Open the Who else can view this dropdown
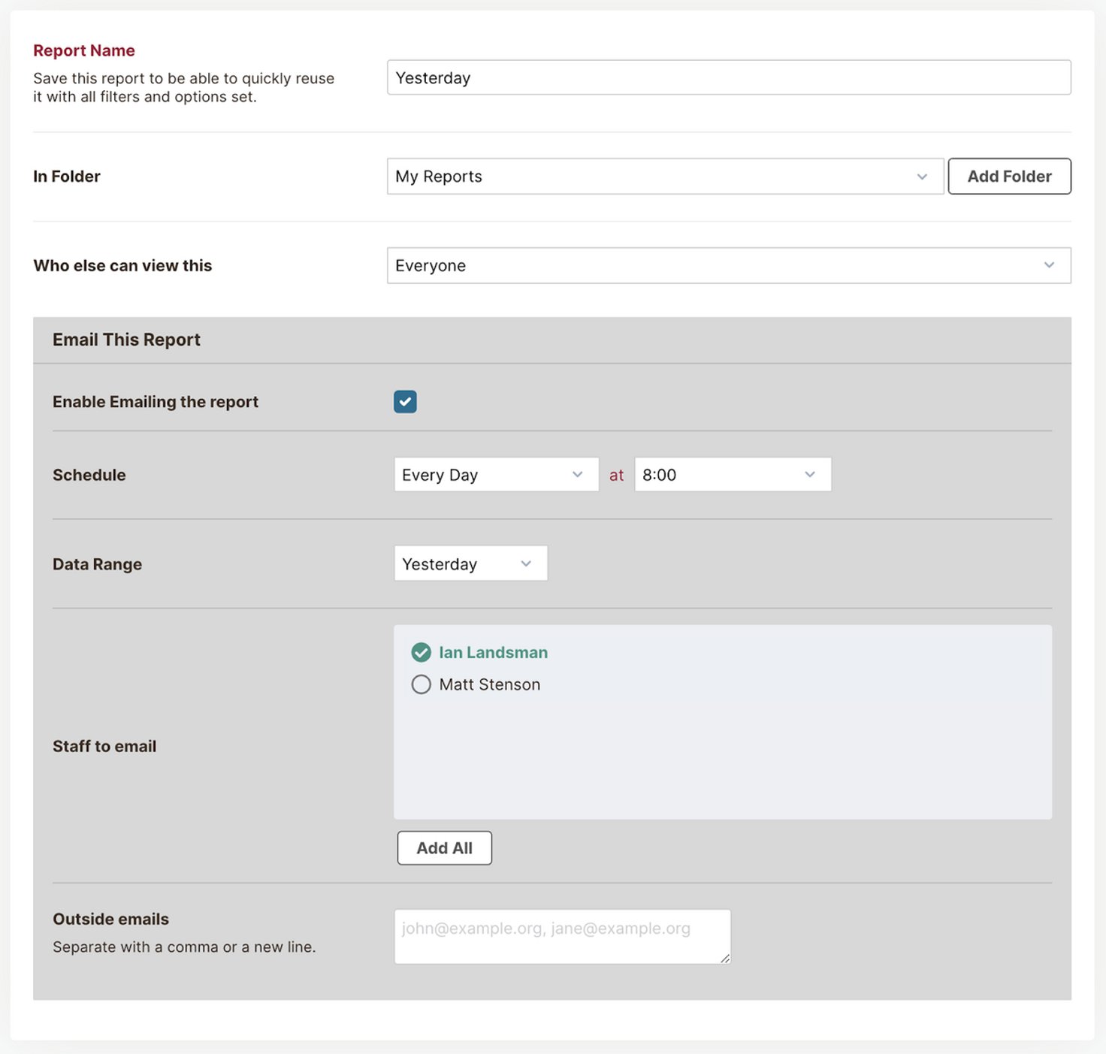The image size is (1106, 1054). [729, 265]
